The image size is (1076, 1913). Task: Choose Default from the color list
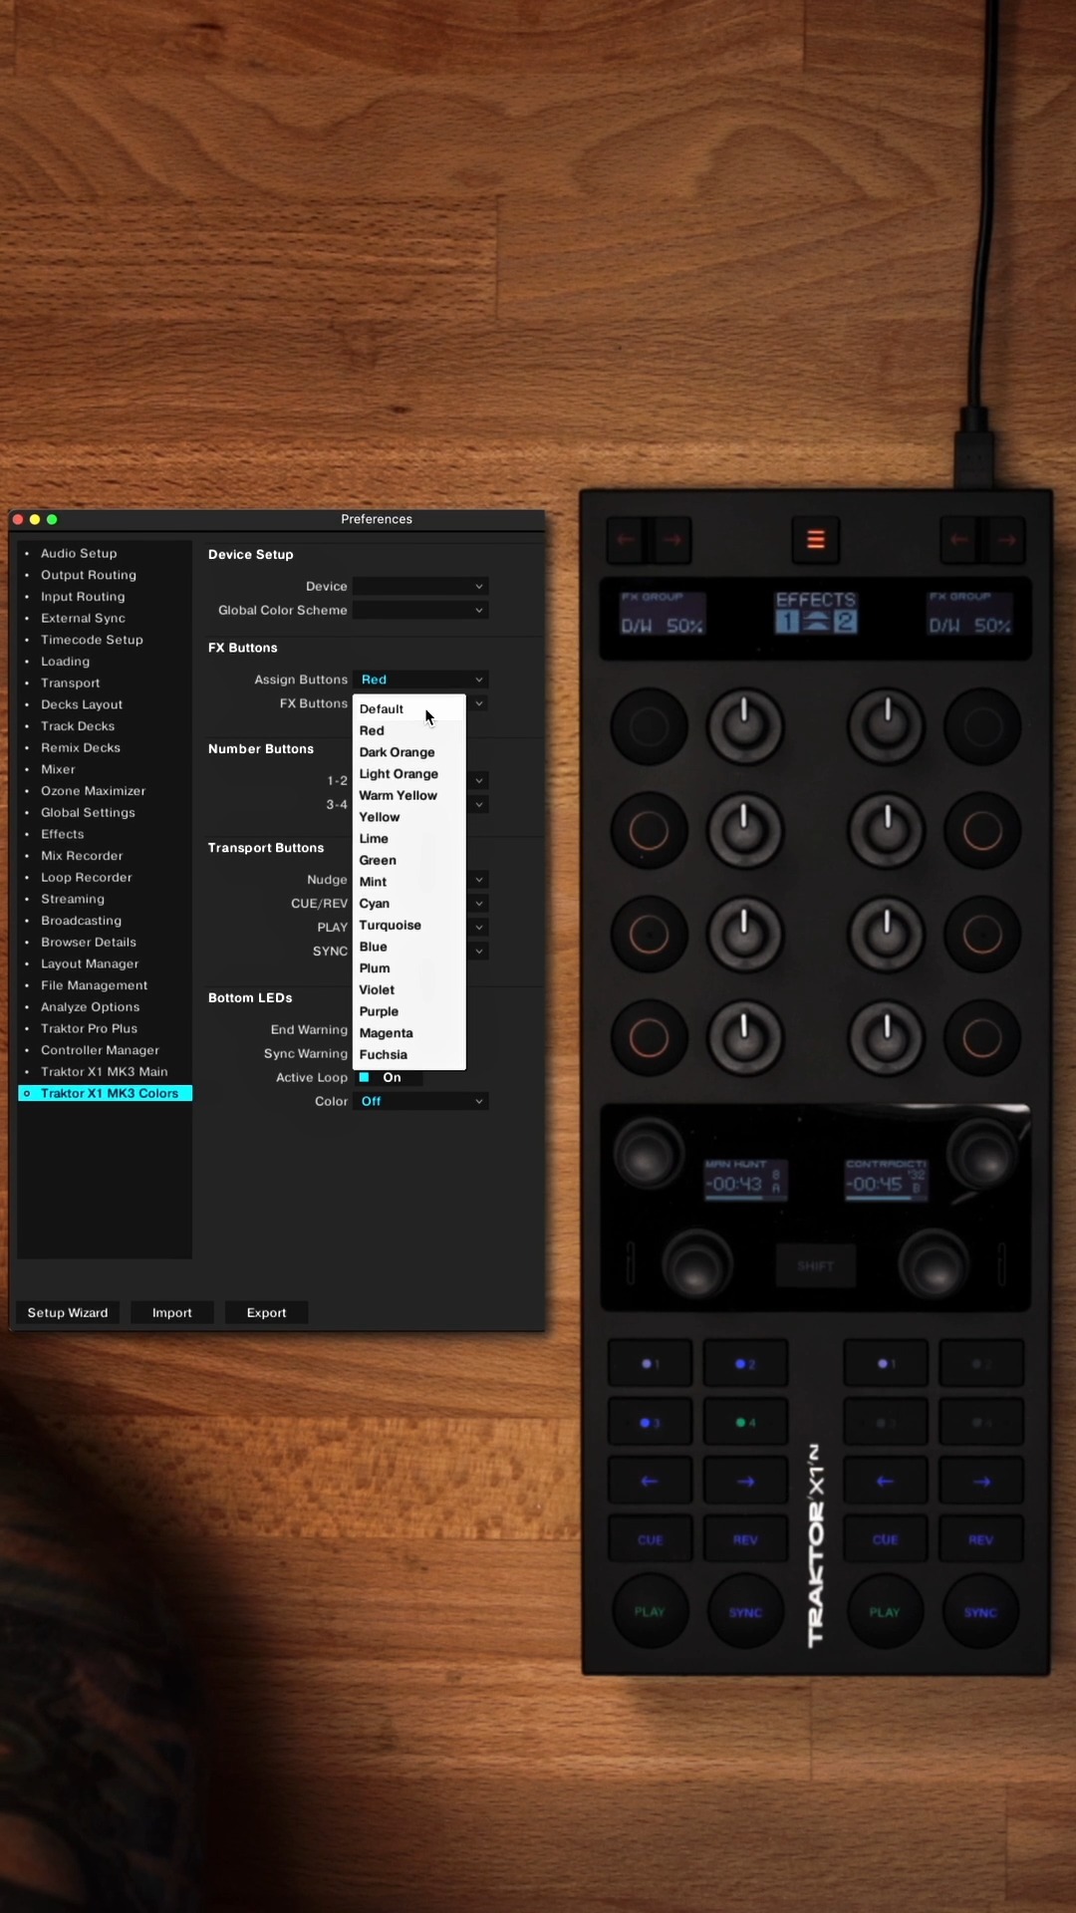(409, 709)
